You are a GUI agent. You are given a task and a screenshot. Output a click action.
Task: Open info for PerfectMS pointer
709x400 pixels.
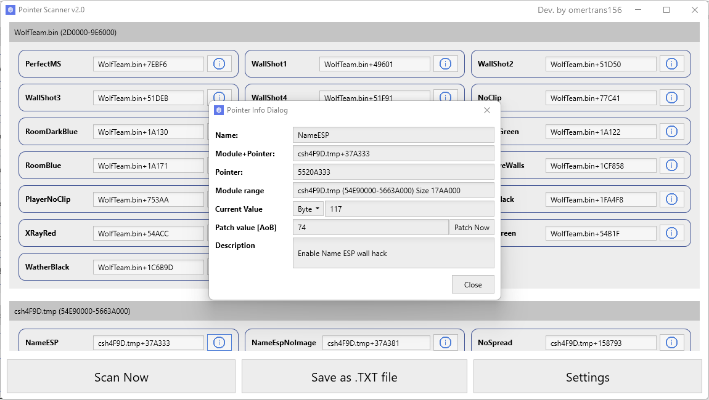click(219, 64)
